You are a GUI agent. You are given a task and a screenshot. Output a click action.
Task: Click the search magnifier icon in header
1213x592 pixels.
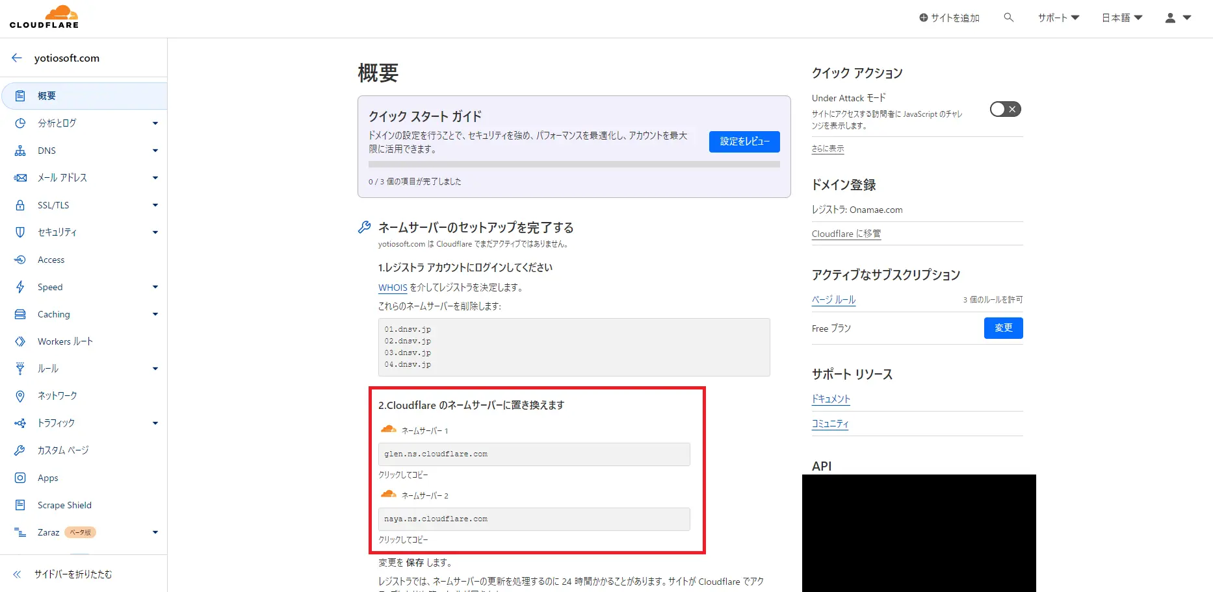[x=1009, y=18]
